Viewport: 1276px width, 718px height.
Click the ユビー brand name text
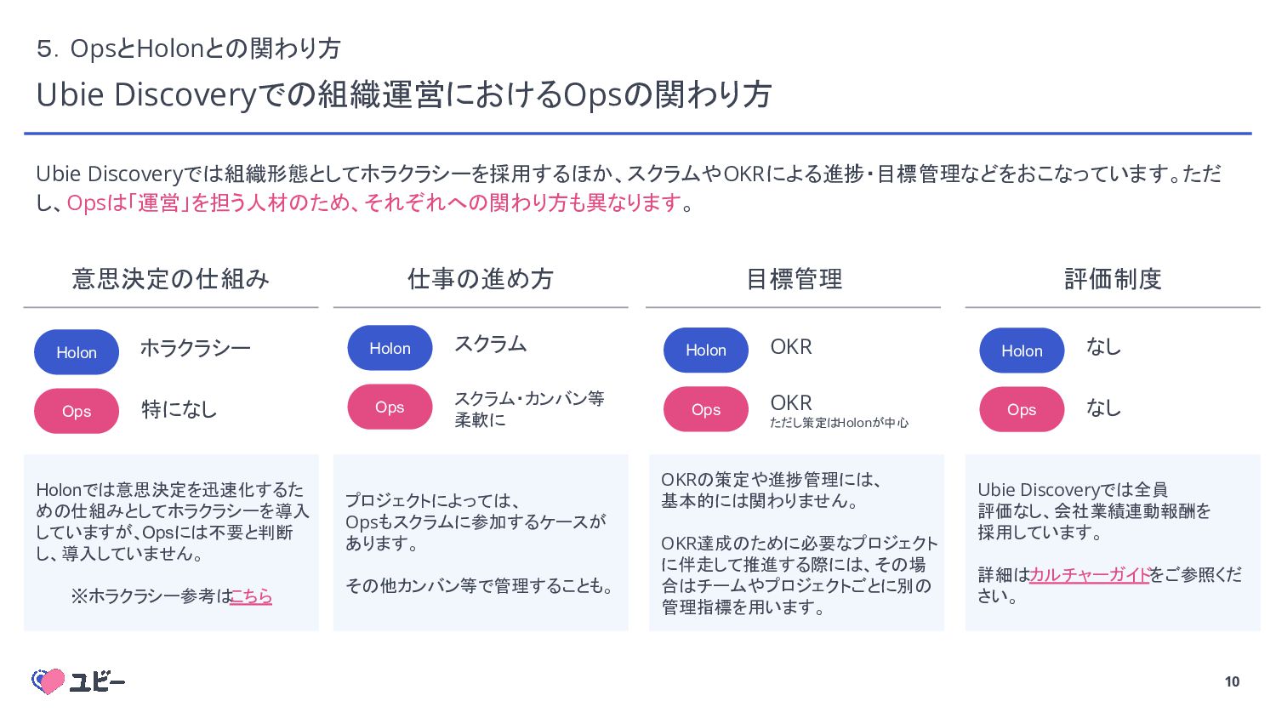97,681
